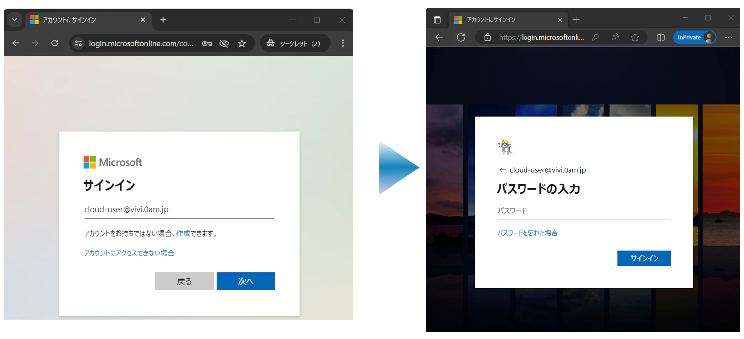This screenshot has height=339, width=744.
Task: Go back in Chrome window
Action: (16, 43)
